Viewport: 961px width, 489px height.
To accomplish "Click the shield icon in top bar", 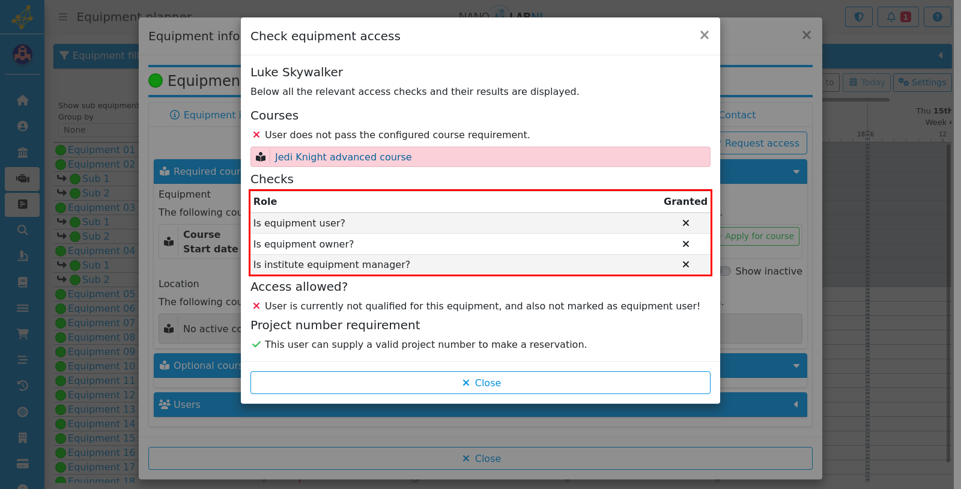I will pyautogui.click(x=859, y=17).
